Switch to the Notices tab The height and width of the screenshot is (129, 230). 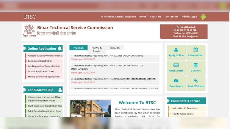79,48
